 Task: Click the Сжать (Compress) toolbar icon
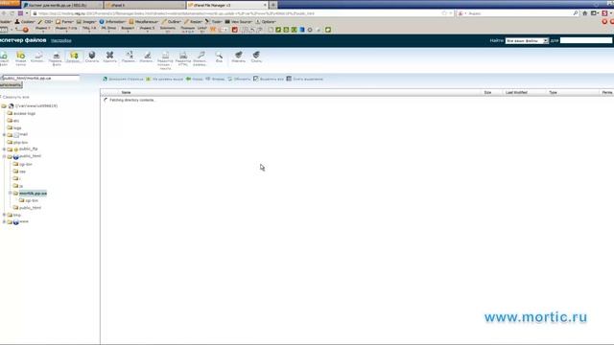[256, 57]
